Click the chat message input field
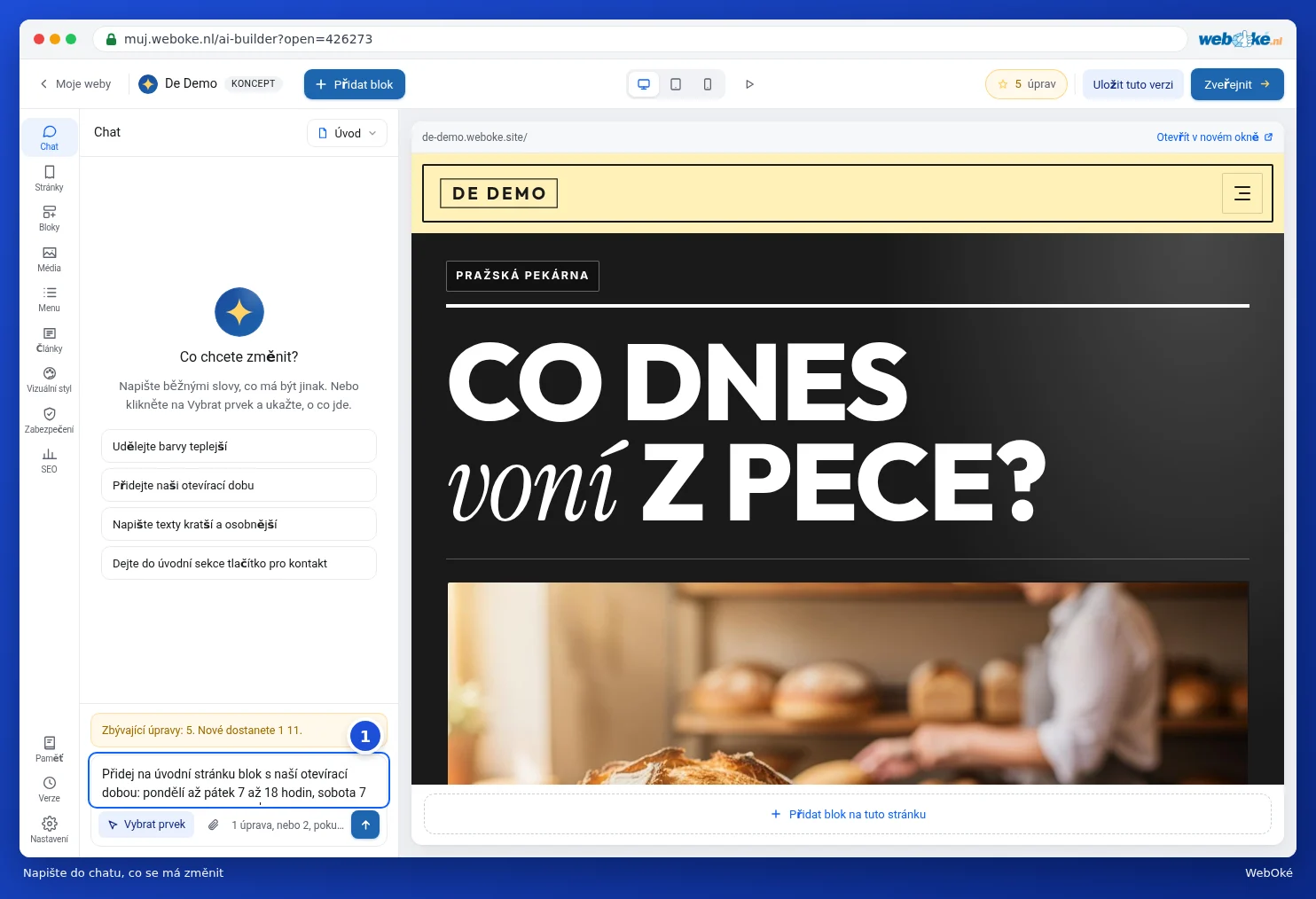Viewport: 1316px width, 899px height. [x=239, y=780]
